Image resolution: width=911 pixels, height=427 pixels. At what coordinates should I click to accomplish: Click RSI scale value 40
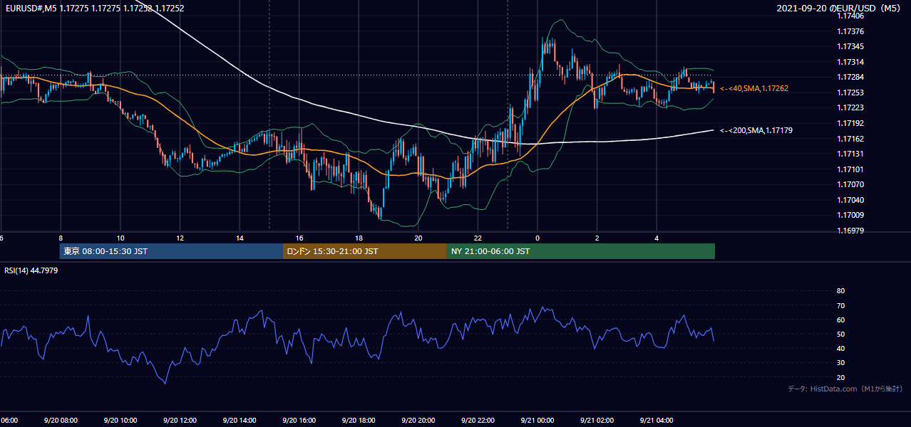840,348
